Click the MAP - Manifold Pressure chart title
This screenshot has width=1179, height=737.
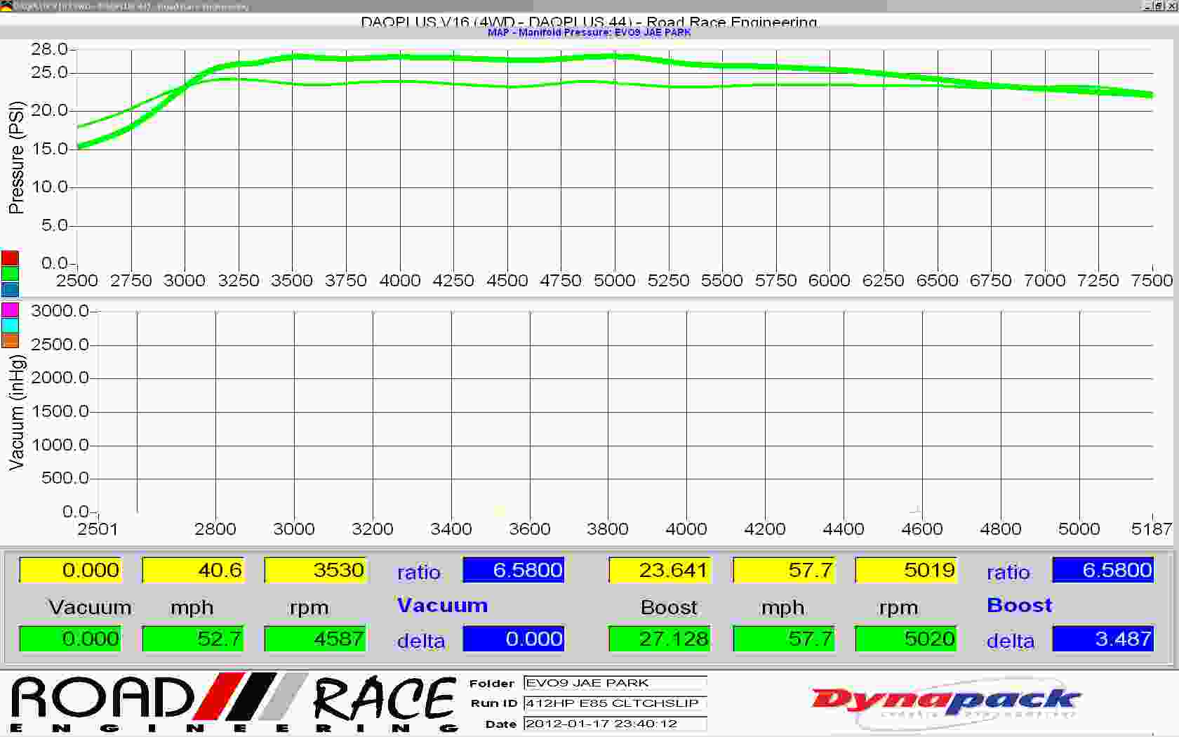click(589, 32)
